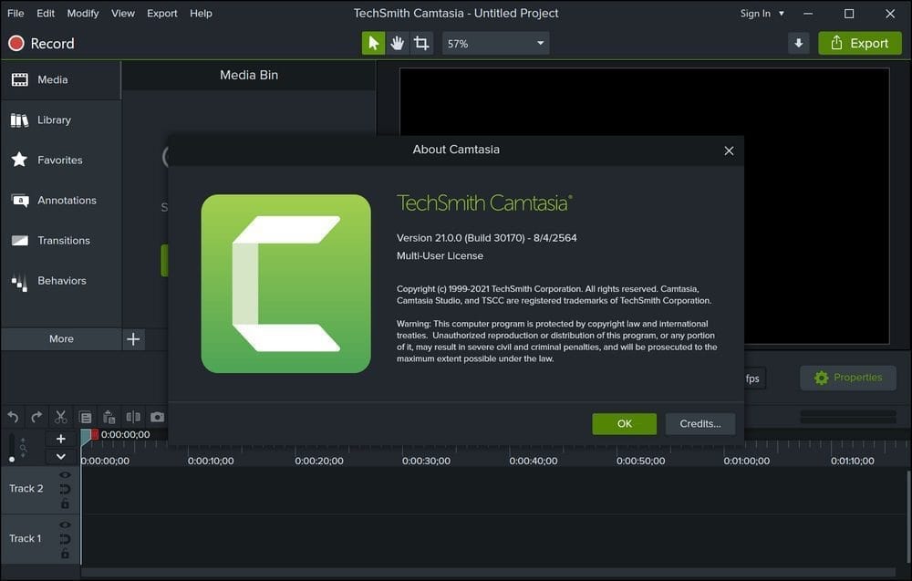912x581 pixels.
Task: Open the 57% canvas zoom dropdown
Action: coord(495,44)
